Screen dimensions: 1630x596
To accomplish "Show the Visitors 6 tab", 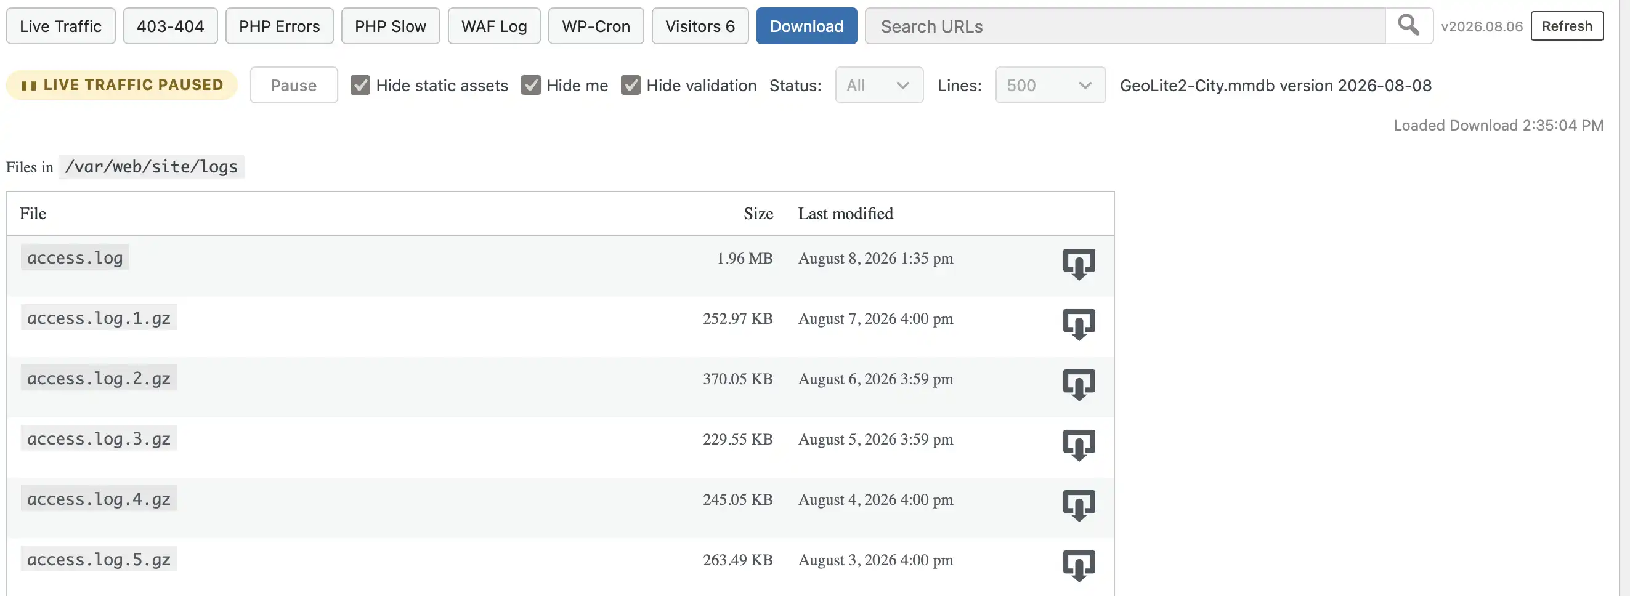I will pos(700,26).
